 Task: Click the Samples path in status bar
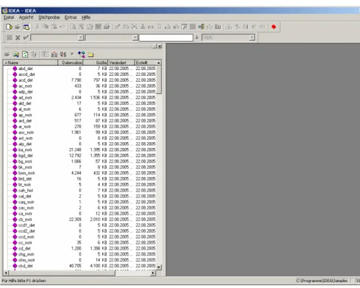[322, 281]
